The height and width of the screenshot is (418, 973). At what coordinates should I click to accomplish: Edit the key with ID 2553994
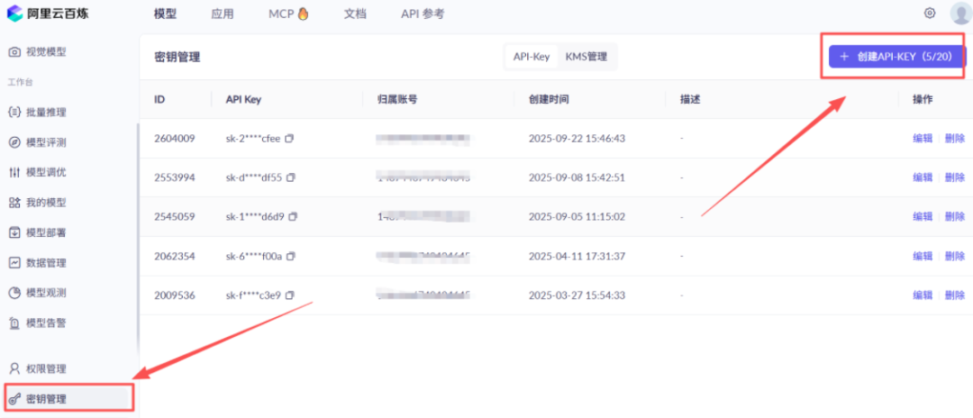(x=923, y=177)
